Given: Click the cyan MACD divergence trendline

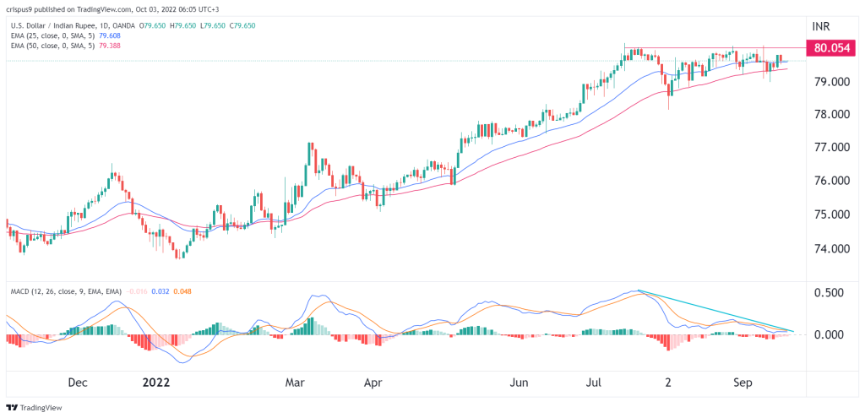Looking at the screenshot, I should click(x=715, y=311).
